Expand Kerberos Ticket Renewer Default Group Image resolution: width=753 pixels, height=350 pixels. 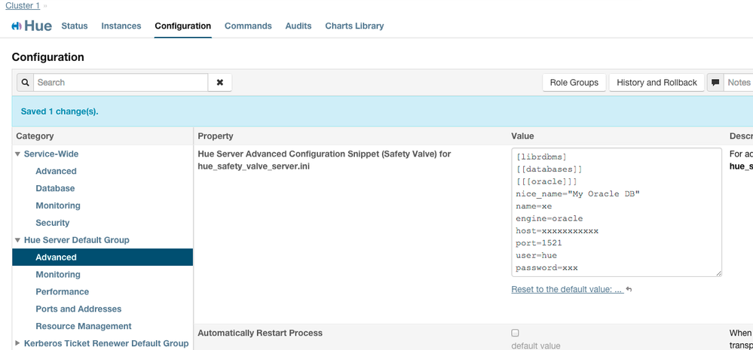pos(18,343)
